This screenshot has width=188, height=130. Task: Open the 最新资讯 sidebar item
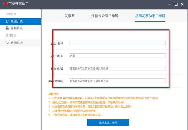click(21, 28)
